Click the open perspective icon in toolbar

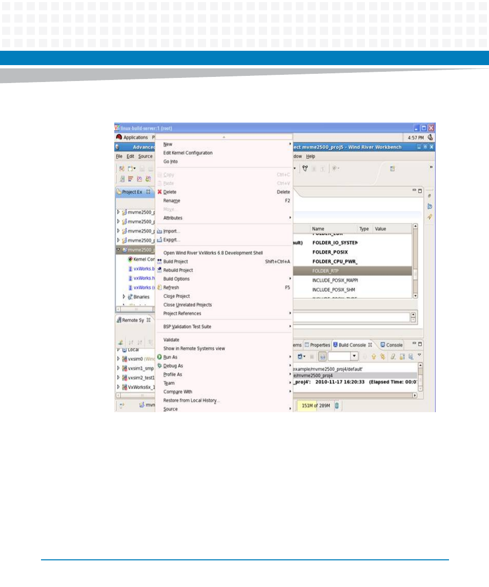click(392, 169)
